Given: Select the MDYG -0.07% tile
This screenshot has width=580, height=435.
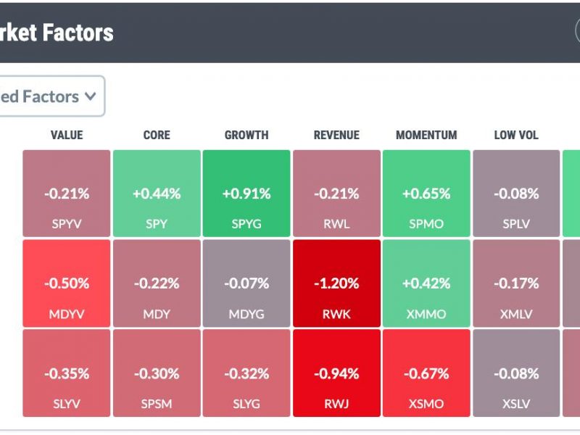Looking at the screenshot, I should click(246, 283).
